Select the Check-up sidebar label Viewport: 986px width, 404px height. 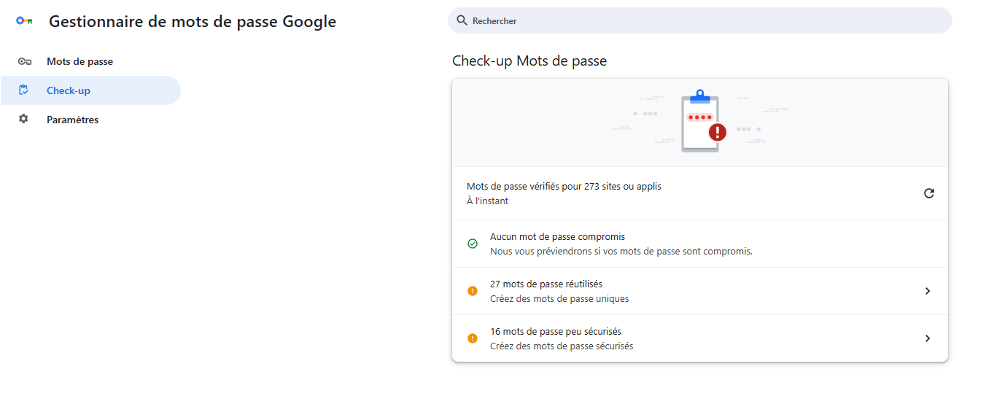click(x=69, y=90)
